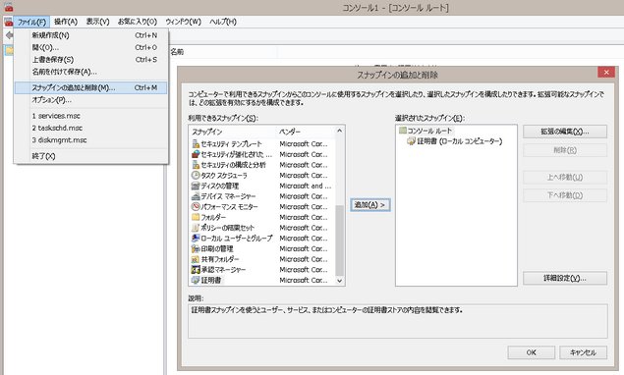Choose 名前を付けて保存(A)... menu entry
Screen dimensions: 624x375
(x=90, y=72)
